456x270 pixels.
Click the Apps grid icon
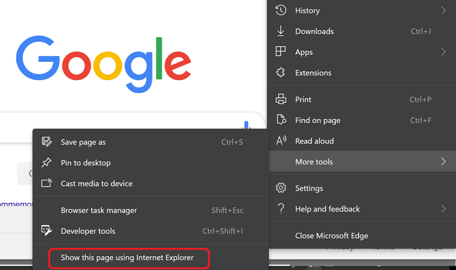point(281,51)
